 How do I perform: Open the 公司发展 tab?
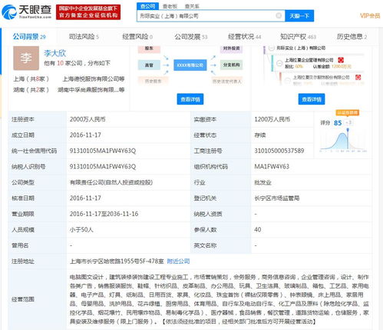pyautogui.click(x=191, y=37)
